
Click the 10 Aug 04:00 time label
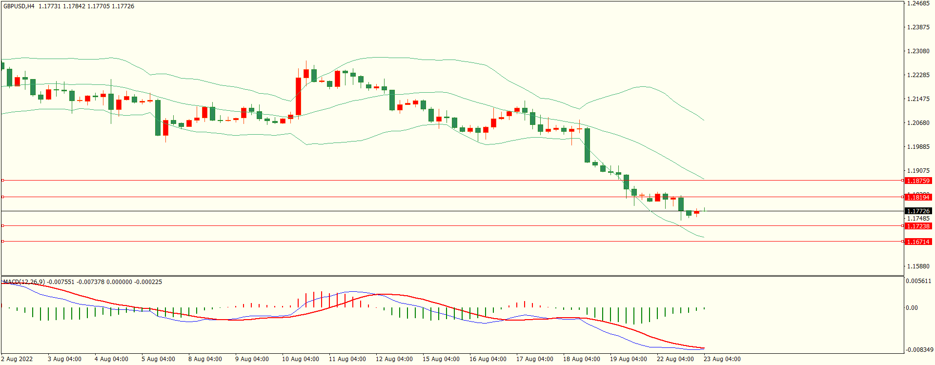click(x=301, y=359)
